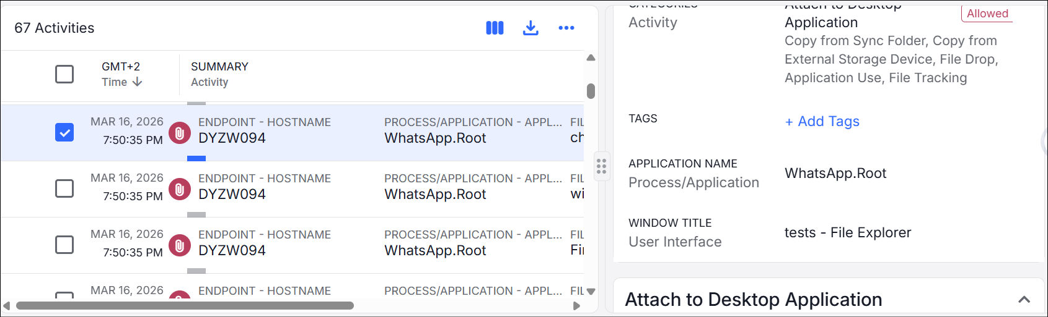This screenshot has width=1048, height=317.
Task: Click the panel resize drag handle
Action: coord(601,166)
